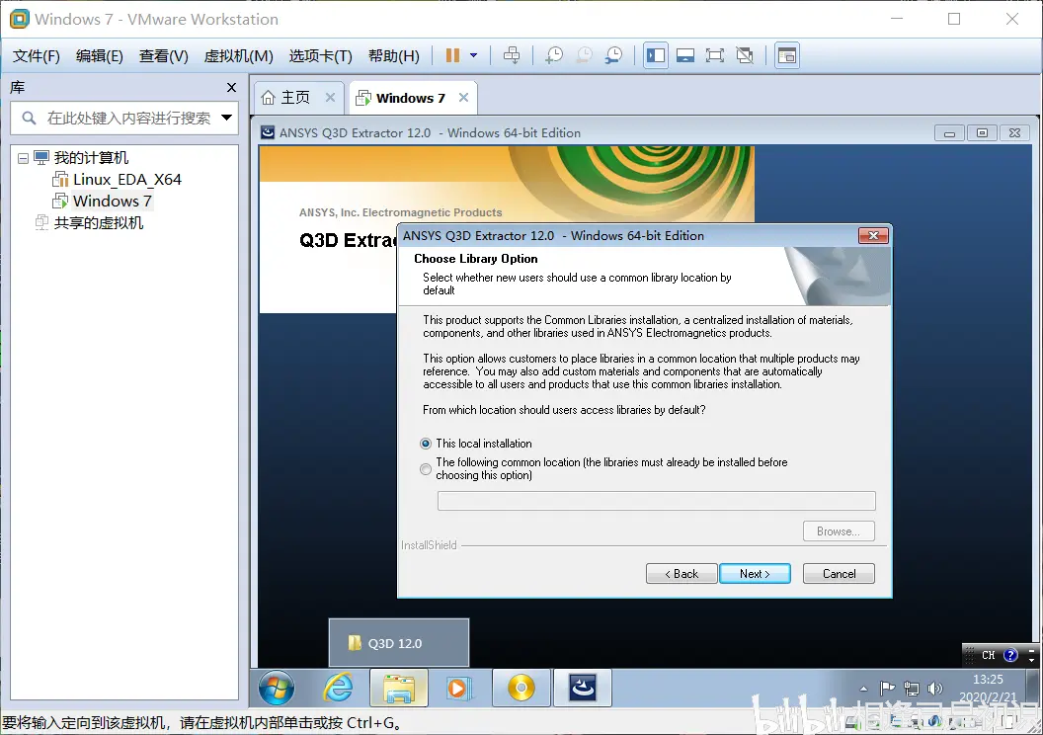Click the Unity mode icon
1043x735 pixels.
pos(745,56)
